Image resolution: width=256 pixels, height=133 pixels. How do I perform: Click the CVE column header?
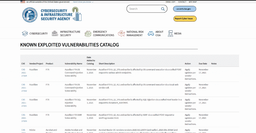tap(23, 64)
